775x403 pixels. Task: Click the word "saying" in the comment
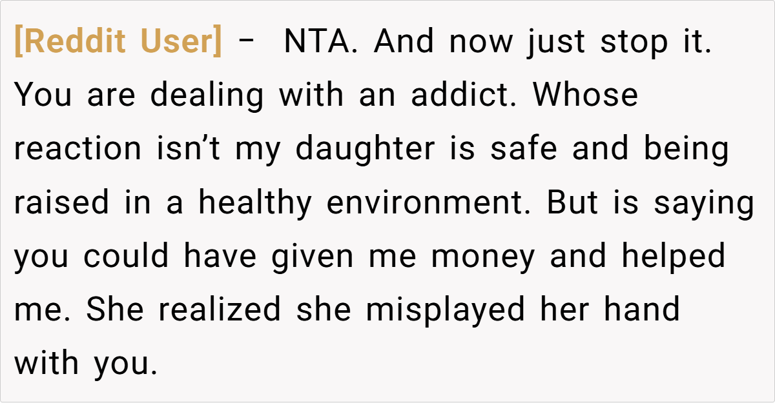705,202
